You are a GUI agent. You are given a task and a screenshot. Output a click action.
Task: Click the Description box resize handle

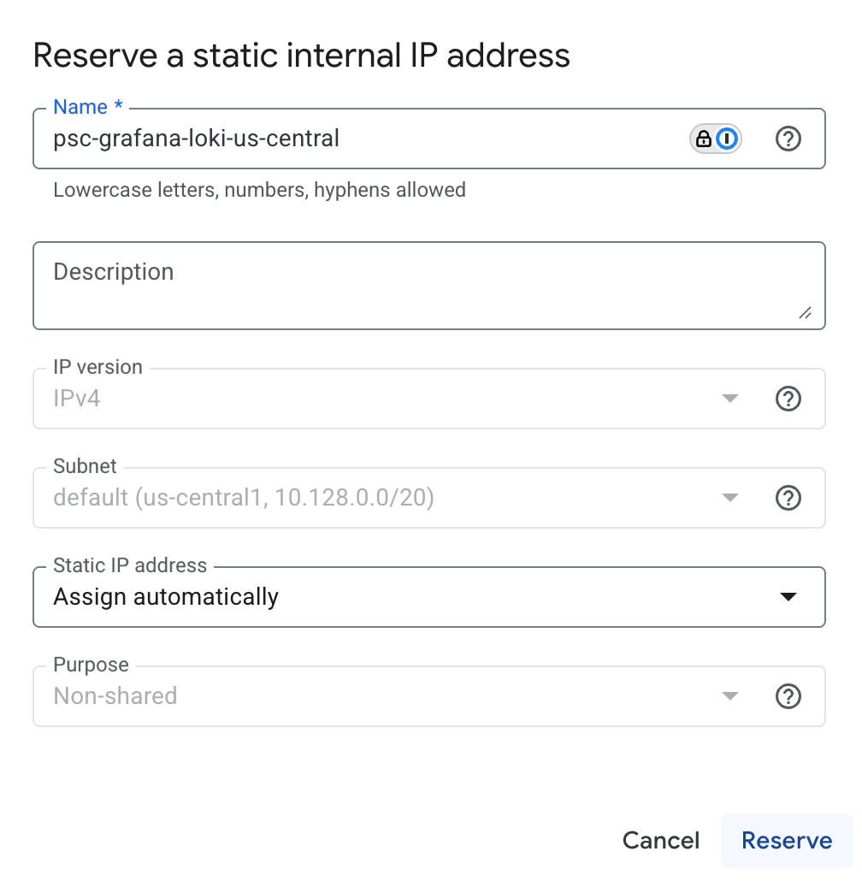[806, 314]
